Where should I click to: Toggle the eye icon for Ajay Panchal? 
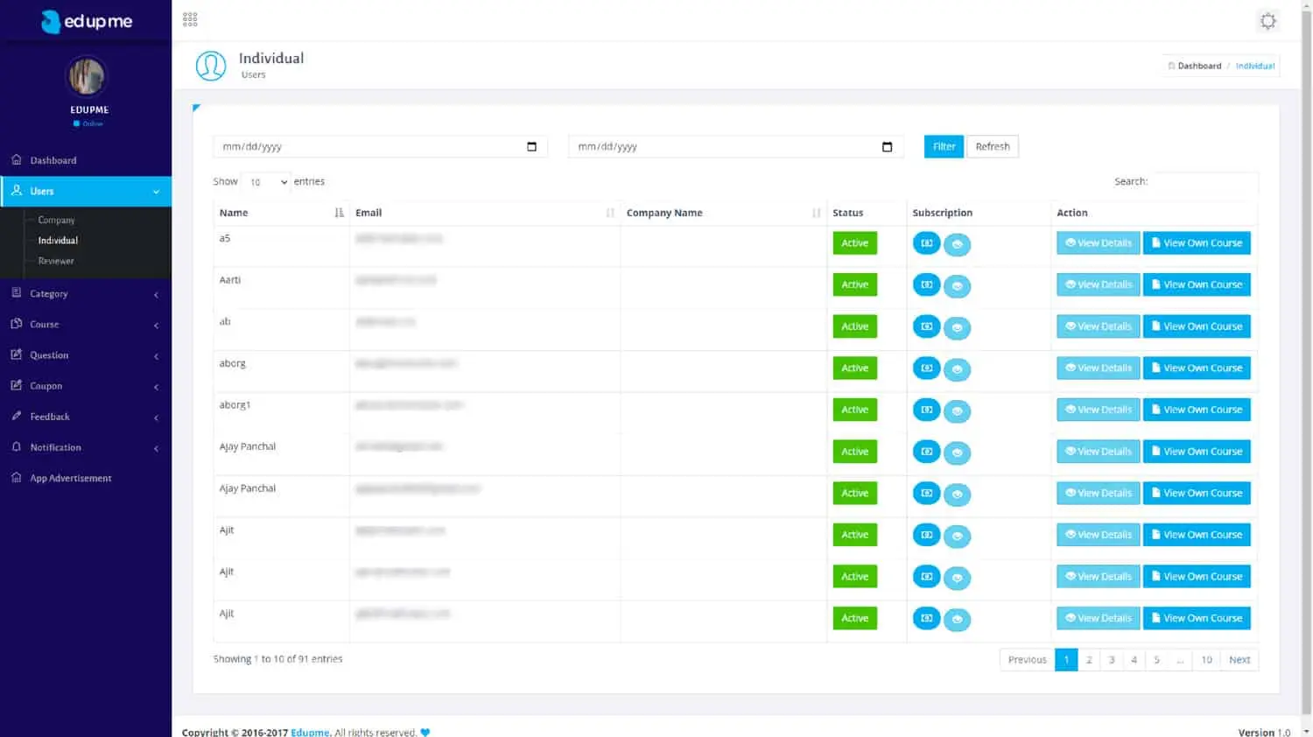[958, 452]
